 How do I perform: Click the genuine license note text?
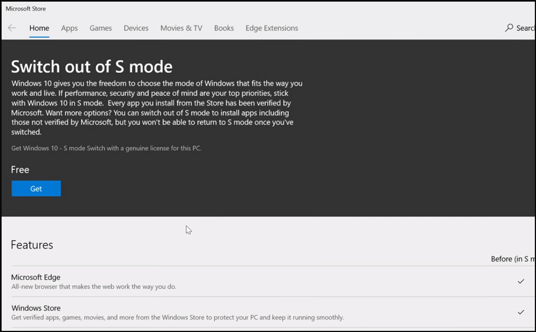pos(106,148)
